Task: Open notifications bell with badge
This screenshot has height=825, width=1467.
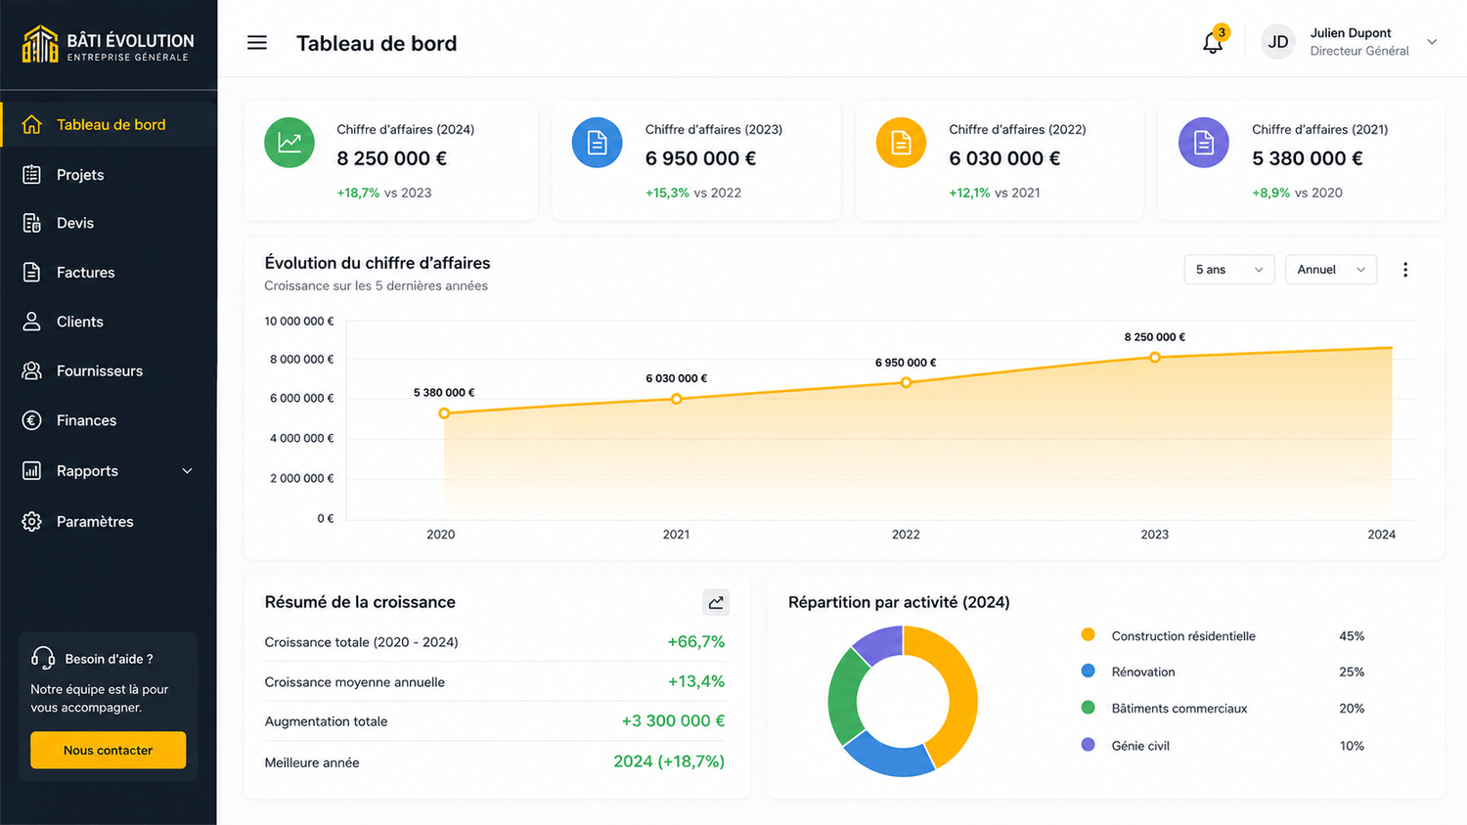Action: pos(1213,42)
